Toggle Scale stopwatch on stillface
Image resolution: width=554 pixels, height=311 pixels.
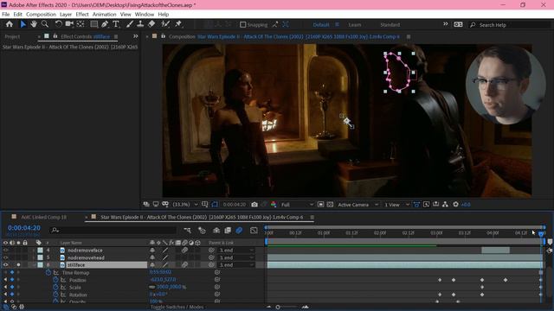(x=55, y=287)
